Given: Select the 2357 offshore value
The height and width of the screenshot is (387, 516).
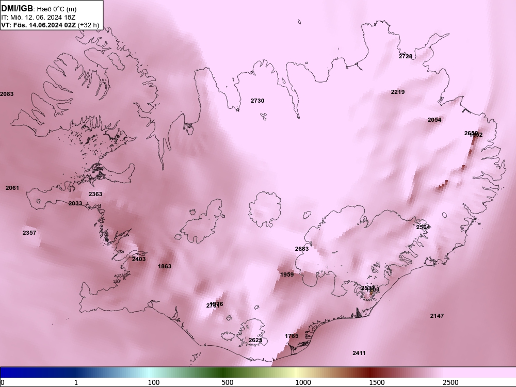Looking at the screenshot, I should pos(29,233).
